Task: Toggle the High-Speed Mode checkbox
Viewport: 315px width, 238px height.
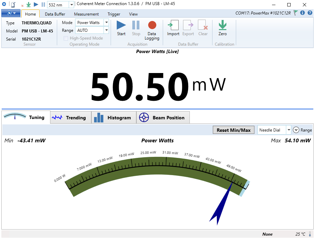Action: pyautogui.click(x=66, y=38)
